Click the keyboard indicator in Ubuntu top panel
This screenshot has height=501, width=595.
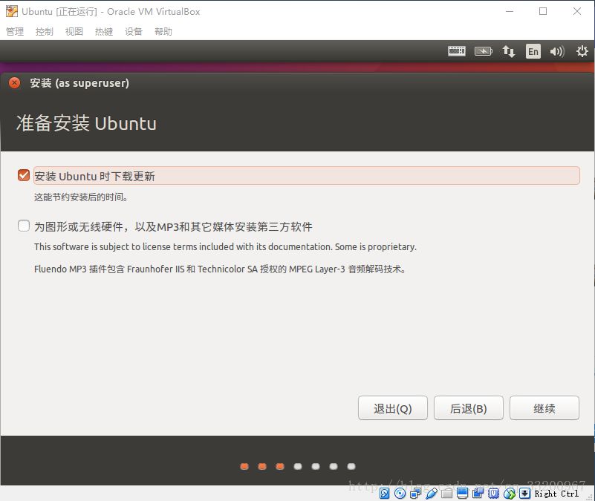click(x=457, y=50)
